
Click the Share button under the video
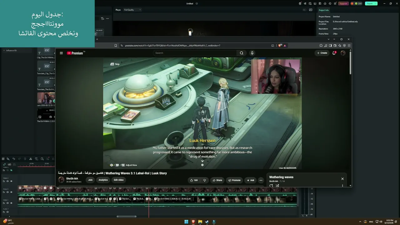pos(217,180)
